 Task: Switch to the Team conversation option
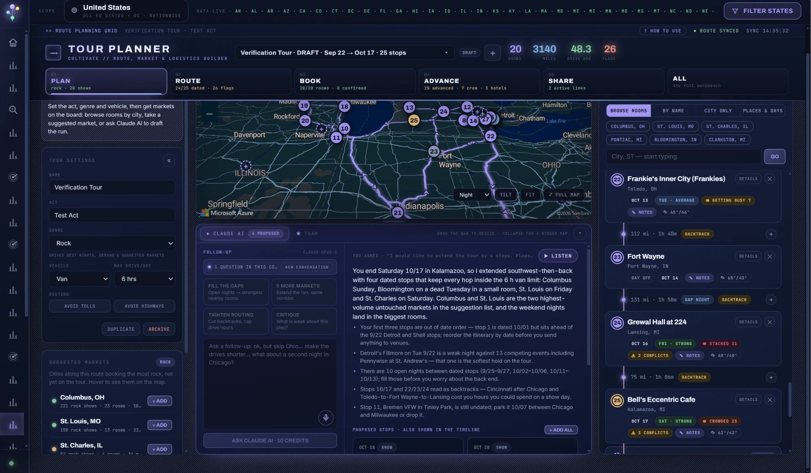point(307,234)
